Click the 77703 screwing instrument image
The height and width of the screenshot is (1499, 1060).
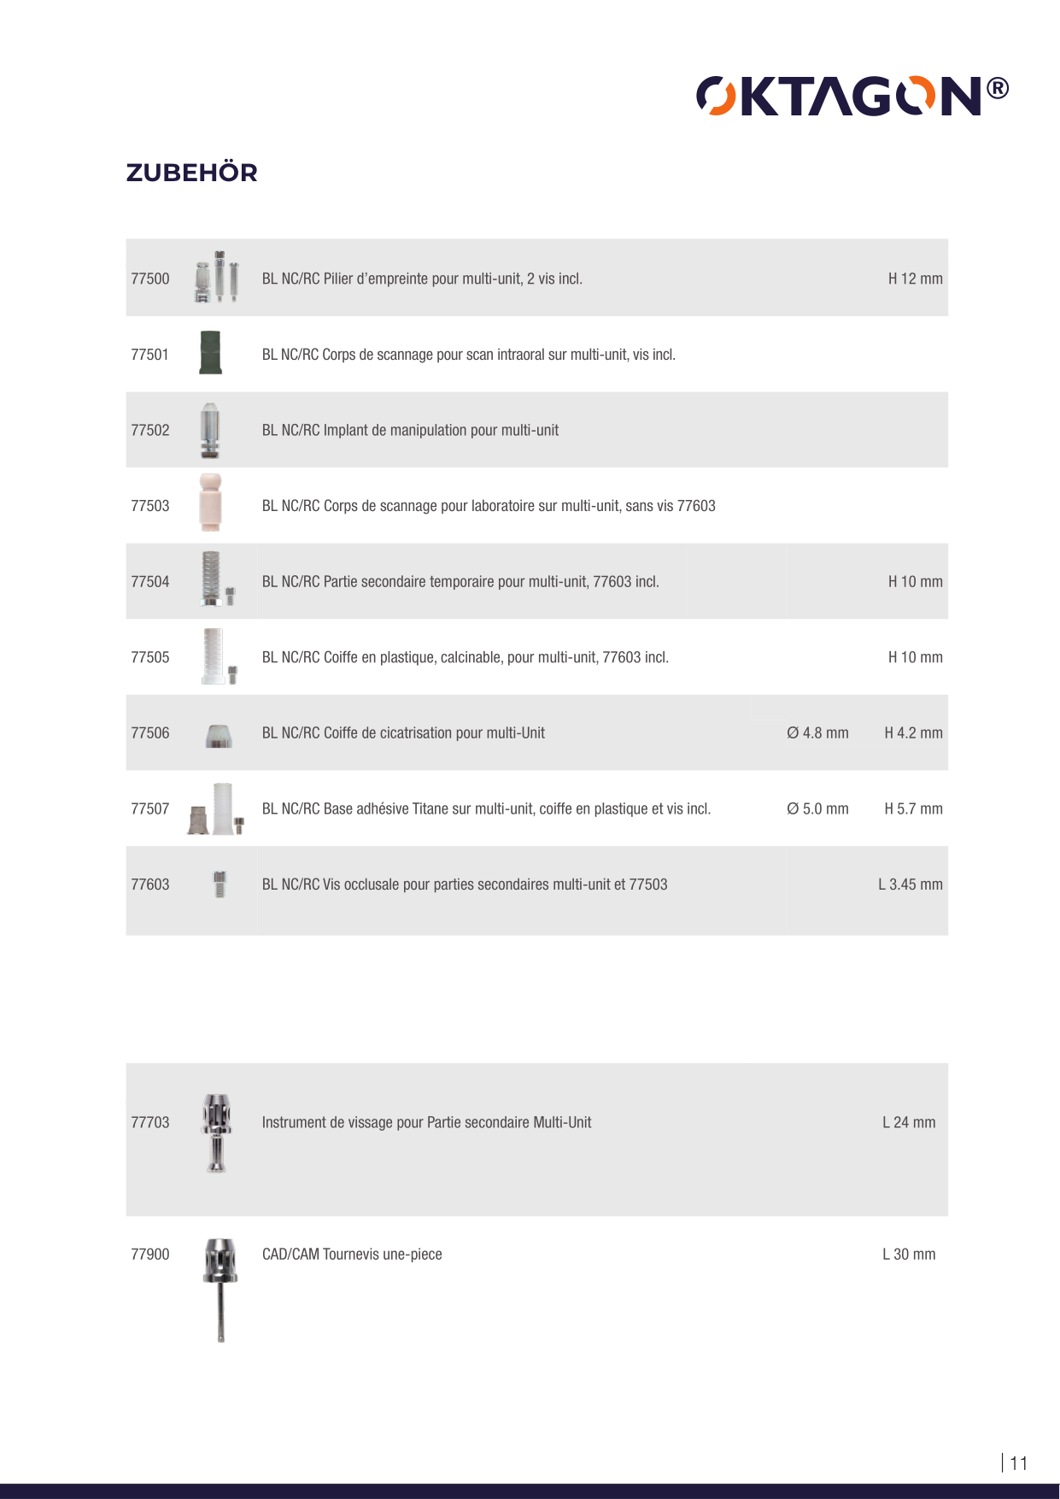[x=217, y=1132]
